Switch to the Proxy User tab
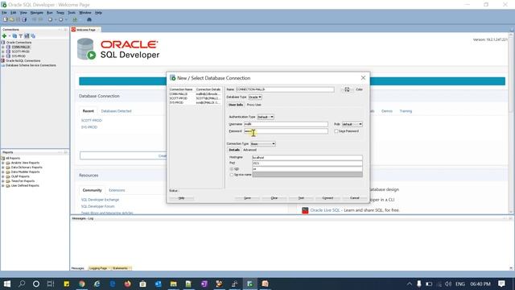This screenshot has height=290, width=515. click(x=254, y=105)
